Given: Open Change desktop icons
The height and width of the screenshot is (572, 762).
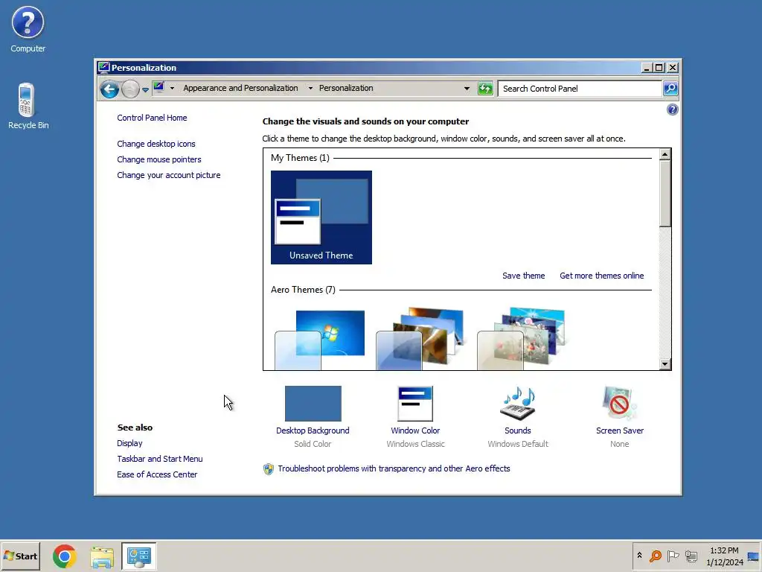Looking at the screenshot, I should click(156, 144).
